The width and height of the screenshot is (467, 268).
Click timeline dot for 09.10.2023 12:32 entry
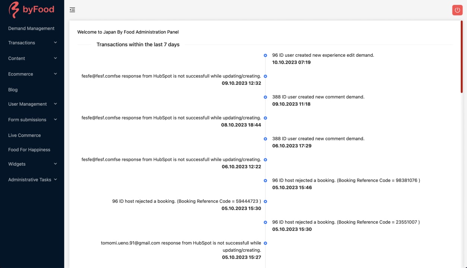[265, 76]
